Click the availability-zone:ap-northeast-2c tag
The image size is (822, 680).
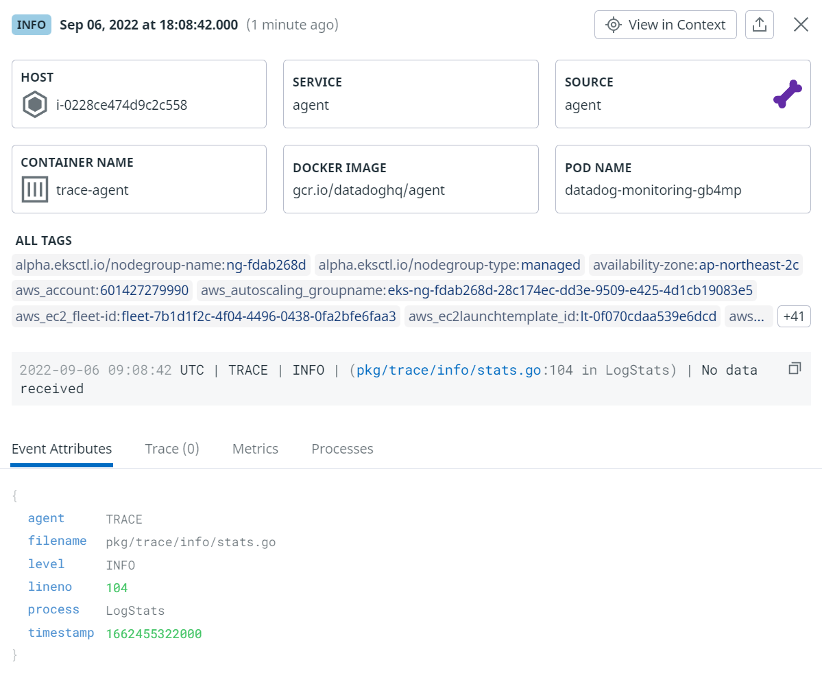pos(696,265)
